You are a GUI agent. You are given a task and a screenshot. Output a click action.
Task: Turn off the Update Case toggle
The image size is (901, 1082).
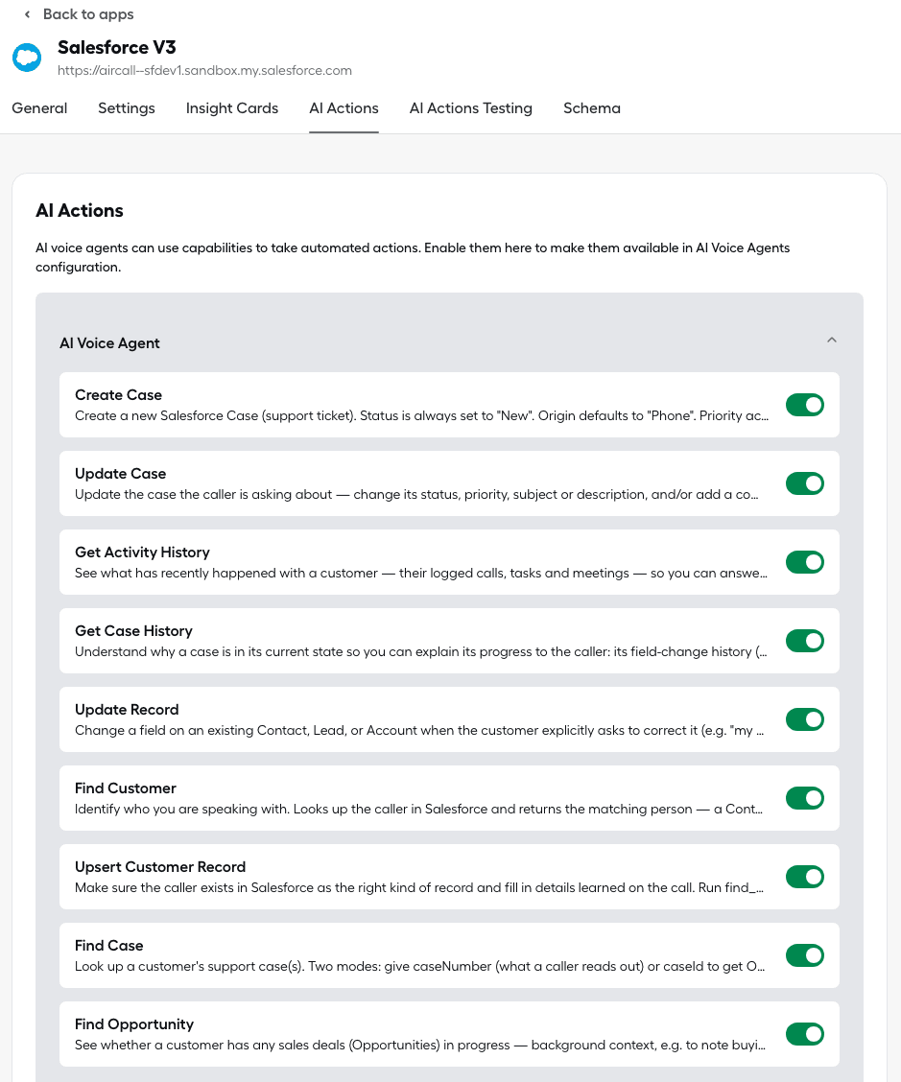coord(804,483)
